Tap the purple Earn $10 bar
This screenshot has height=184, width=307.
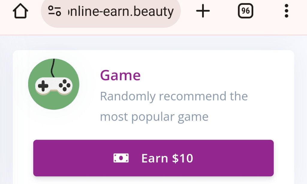click(x=153, y=158)
